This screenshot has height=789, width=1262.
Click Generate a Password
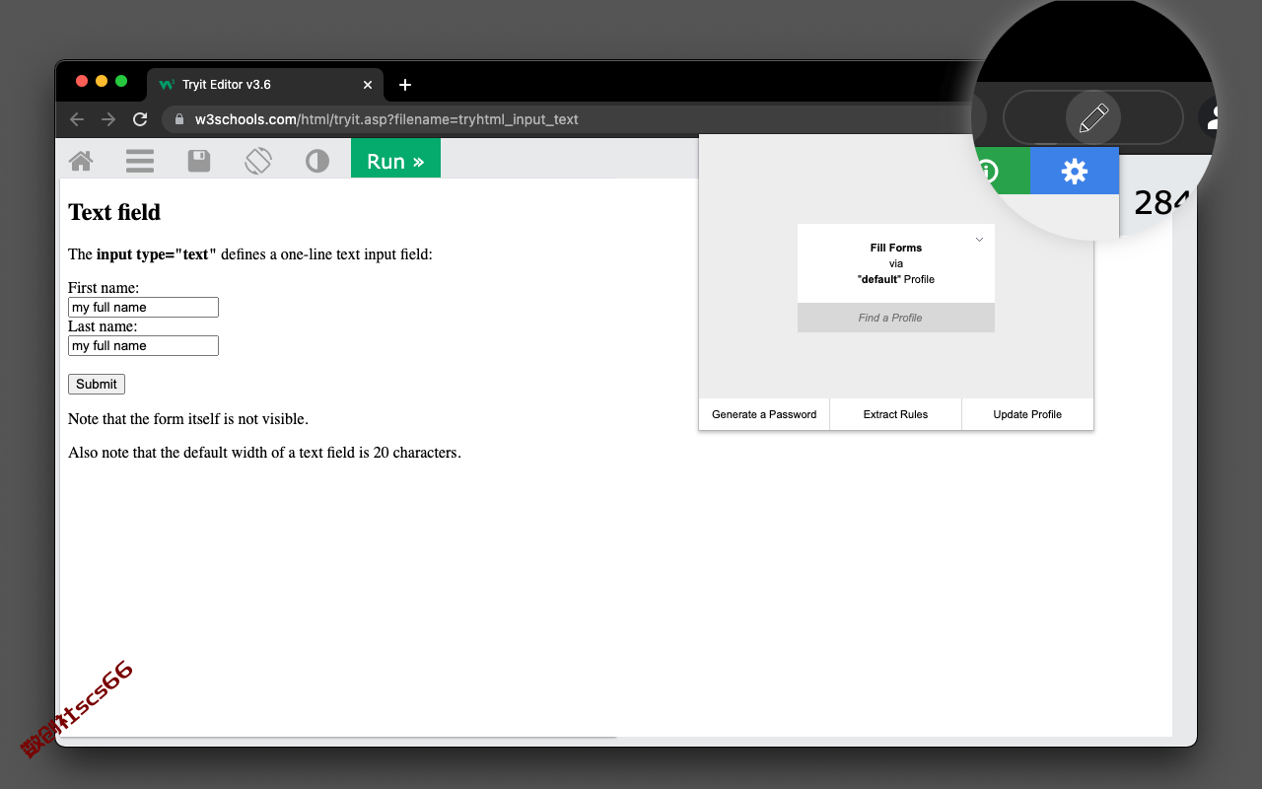click(x=764, y=414)
